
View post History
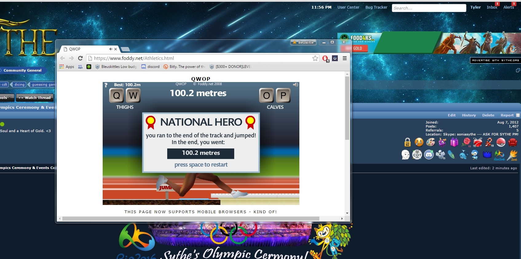(x=469, y=115)
